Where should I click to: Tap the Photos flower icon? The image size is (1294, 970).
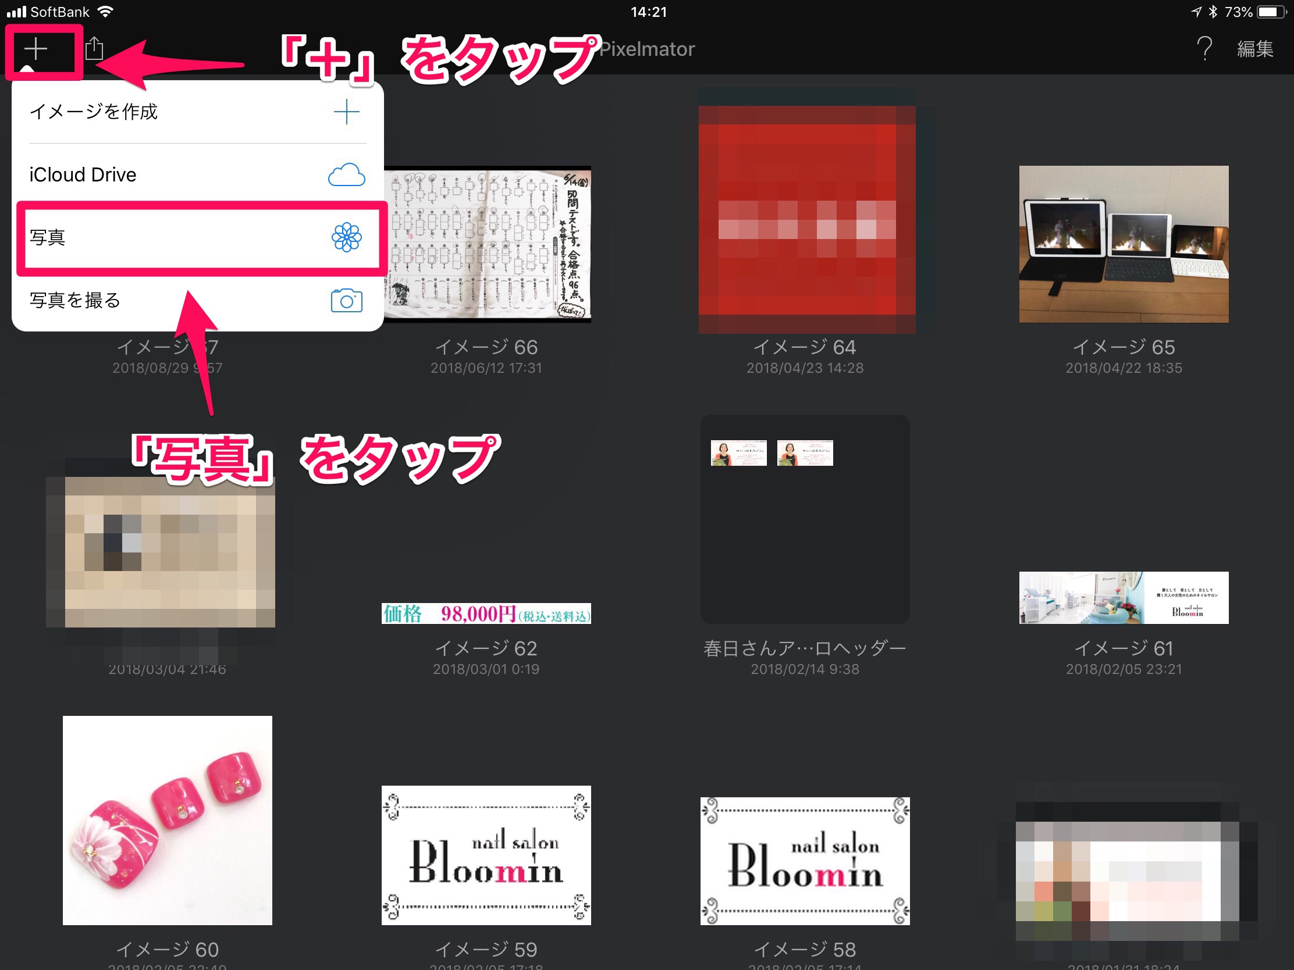pyautogui.click(x=346, y=237)
